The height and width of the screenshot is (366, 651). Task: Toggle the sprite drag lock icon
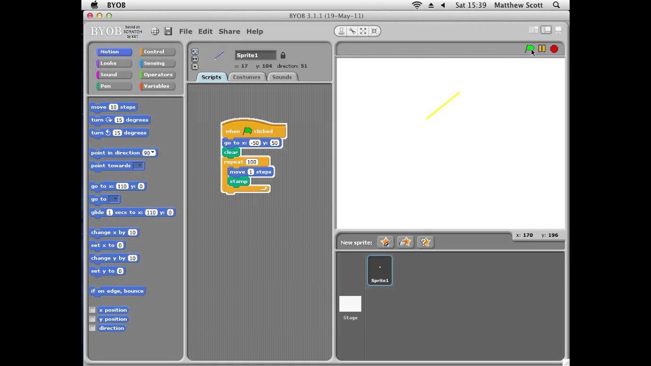tap(283, 55)
